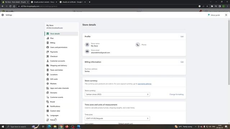Edit the Profile section
Viewport: 230px width, 129px height.
[x=182, y=37]
